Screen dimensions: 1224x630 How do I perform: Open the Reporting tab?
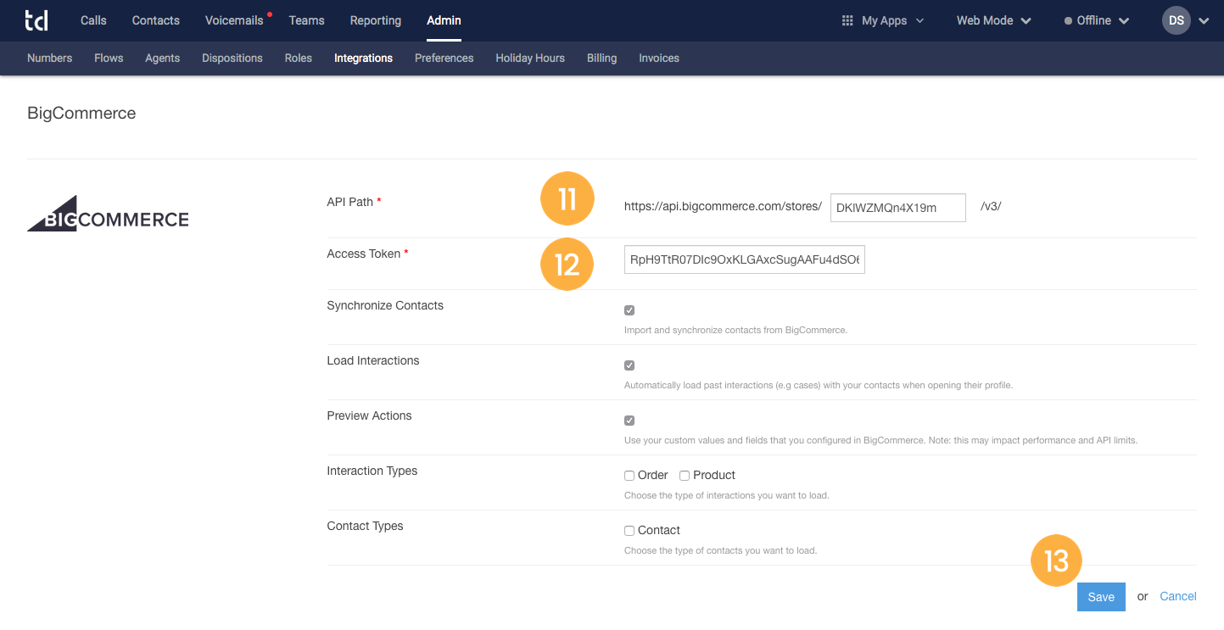click(376, 20)
